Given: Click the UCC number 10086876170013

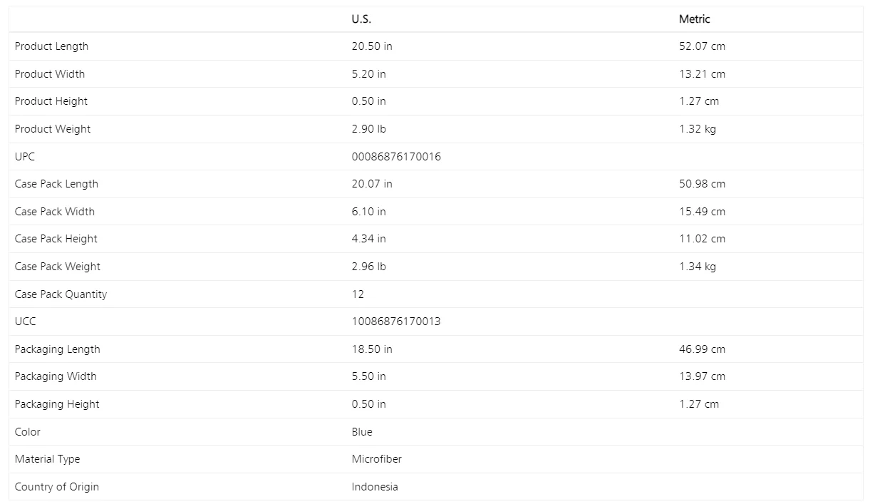Looking at the screenshot, I should pyautogui.click(x=396, y=322).
